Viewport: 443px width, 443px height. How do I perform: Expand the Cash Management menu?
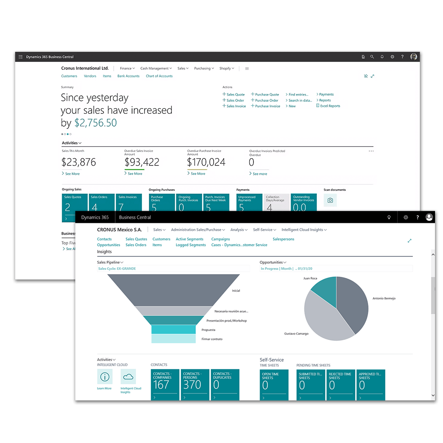(156, 68)
